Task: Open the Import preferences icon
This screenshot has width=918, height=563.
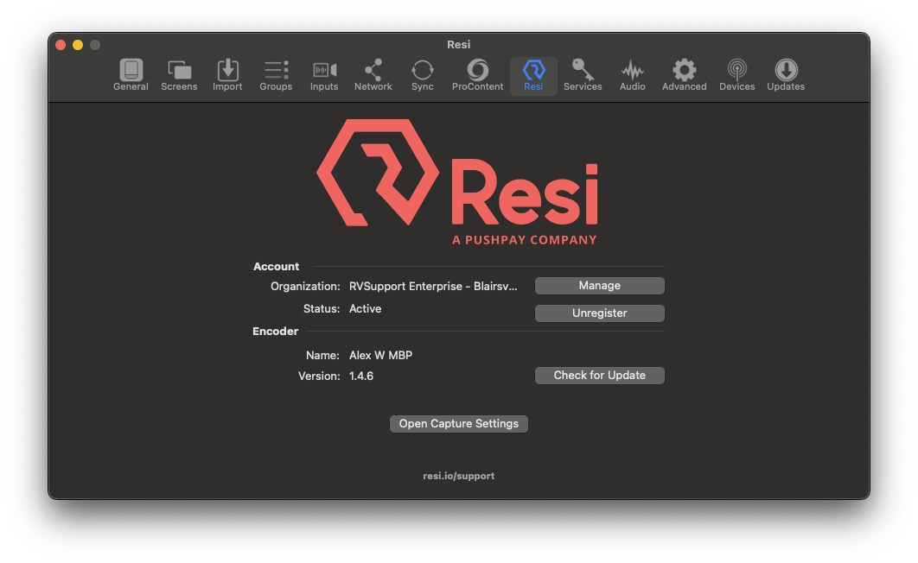Action: (227, 75)
